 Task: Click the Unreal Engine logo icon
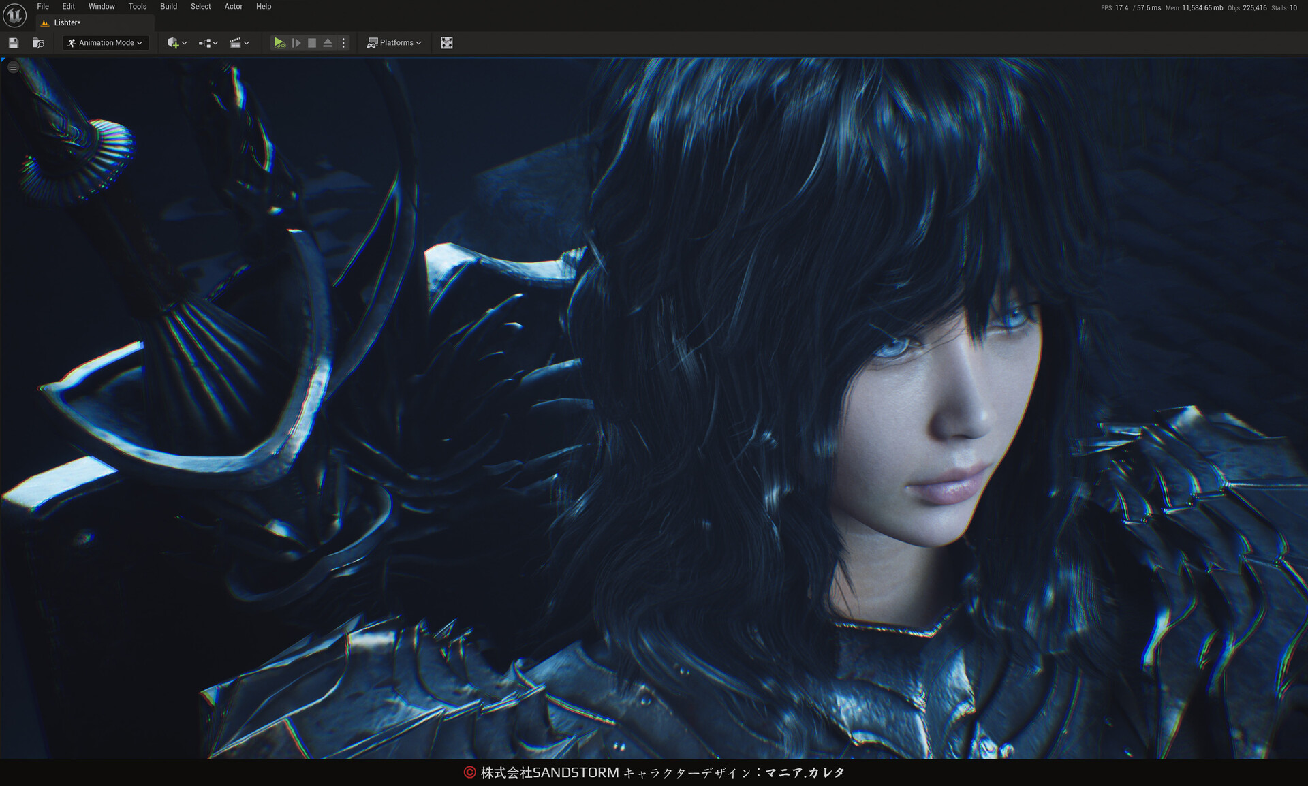(14, 15)
